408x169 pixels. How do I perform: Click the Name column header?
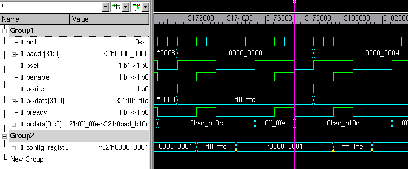tap(35, 19)
